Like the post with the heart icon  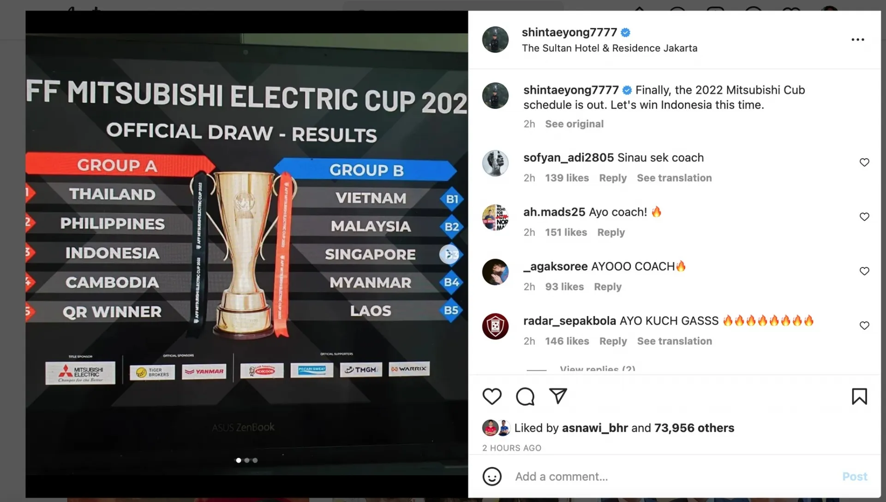coord(492,396)
